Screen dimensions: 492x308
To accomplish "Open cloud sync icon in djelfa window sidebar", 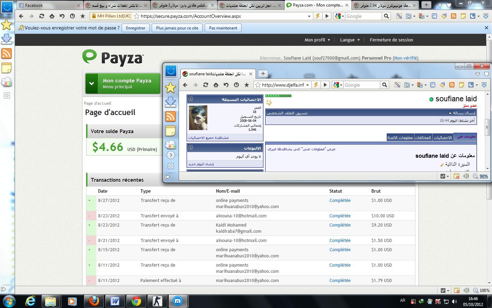I will click(170, 145).
